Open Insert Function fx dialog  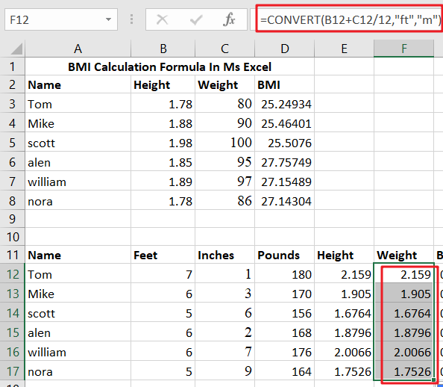click(229, 19)
